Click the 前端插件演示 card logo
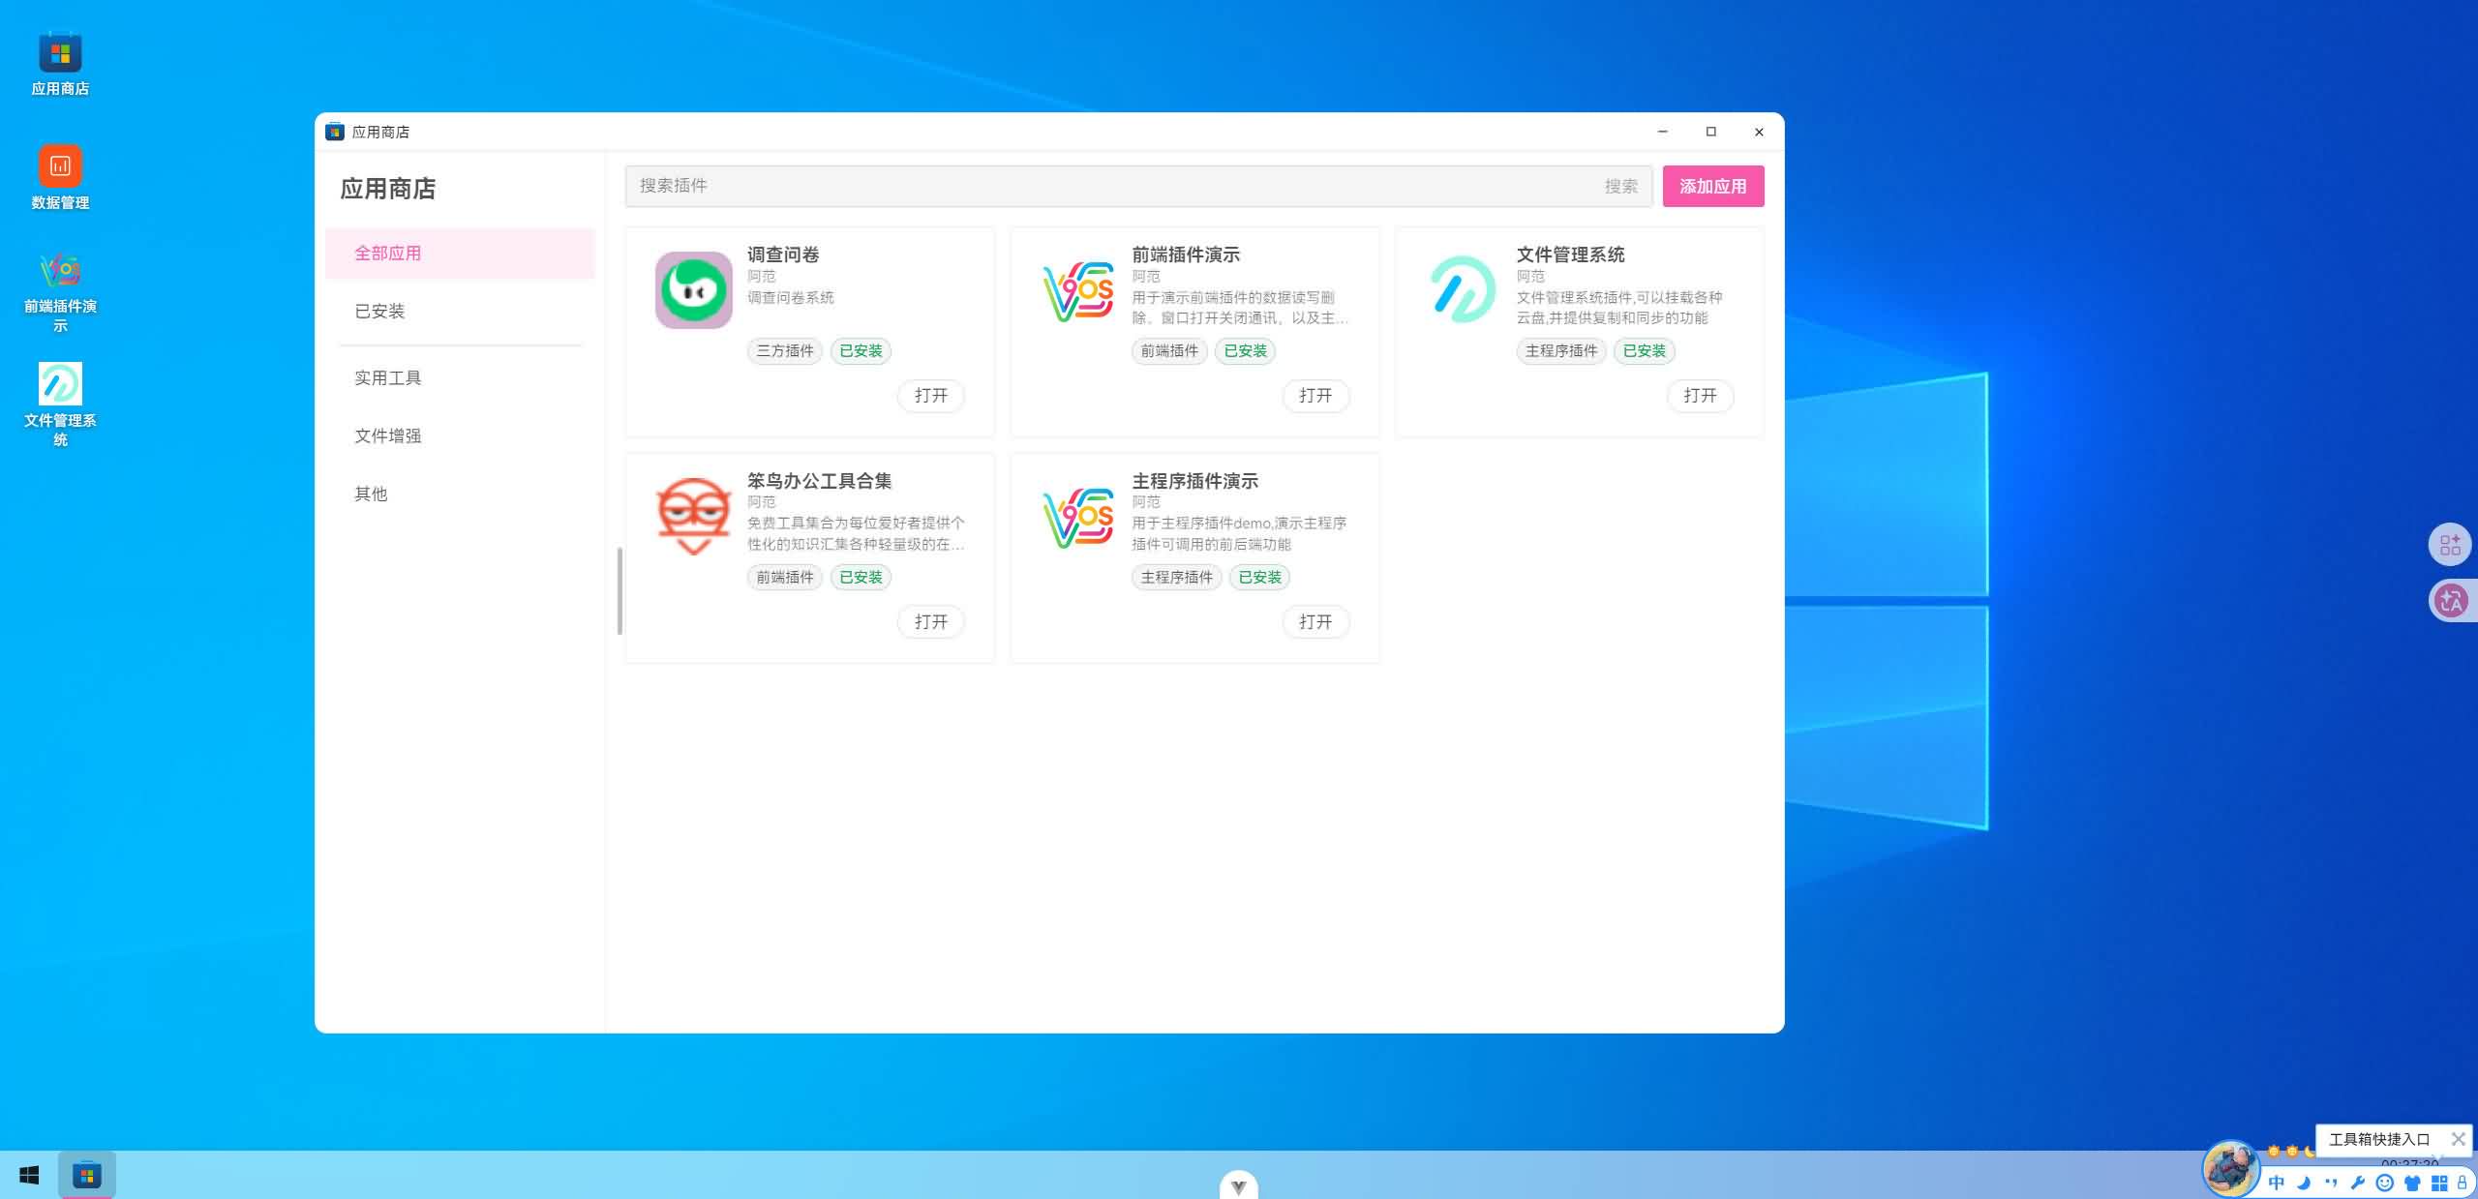 click(x=1078, y=290)
